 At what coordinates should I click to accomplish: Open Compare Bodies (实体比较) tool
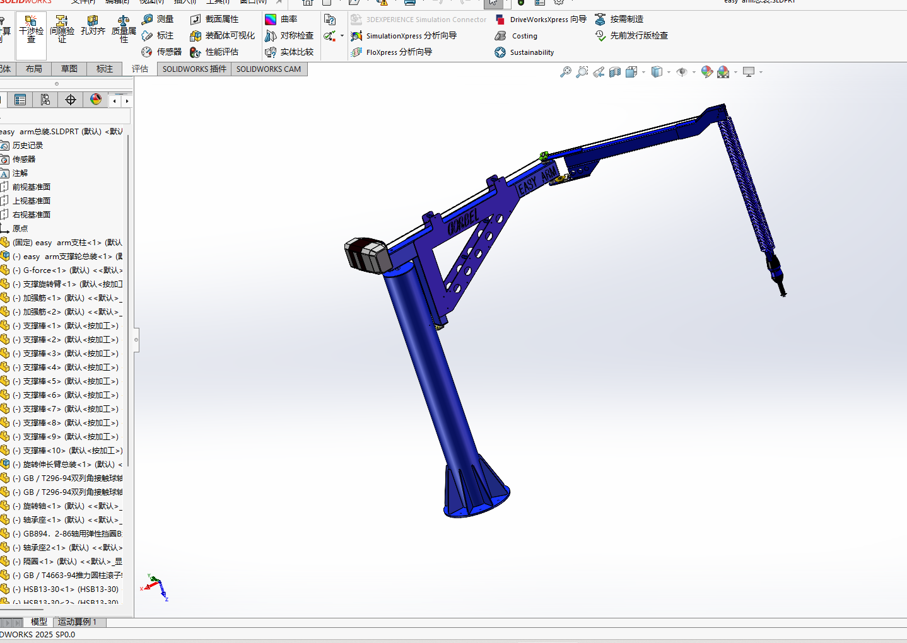[x=290, y=52]
